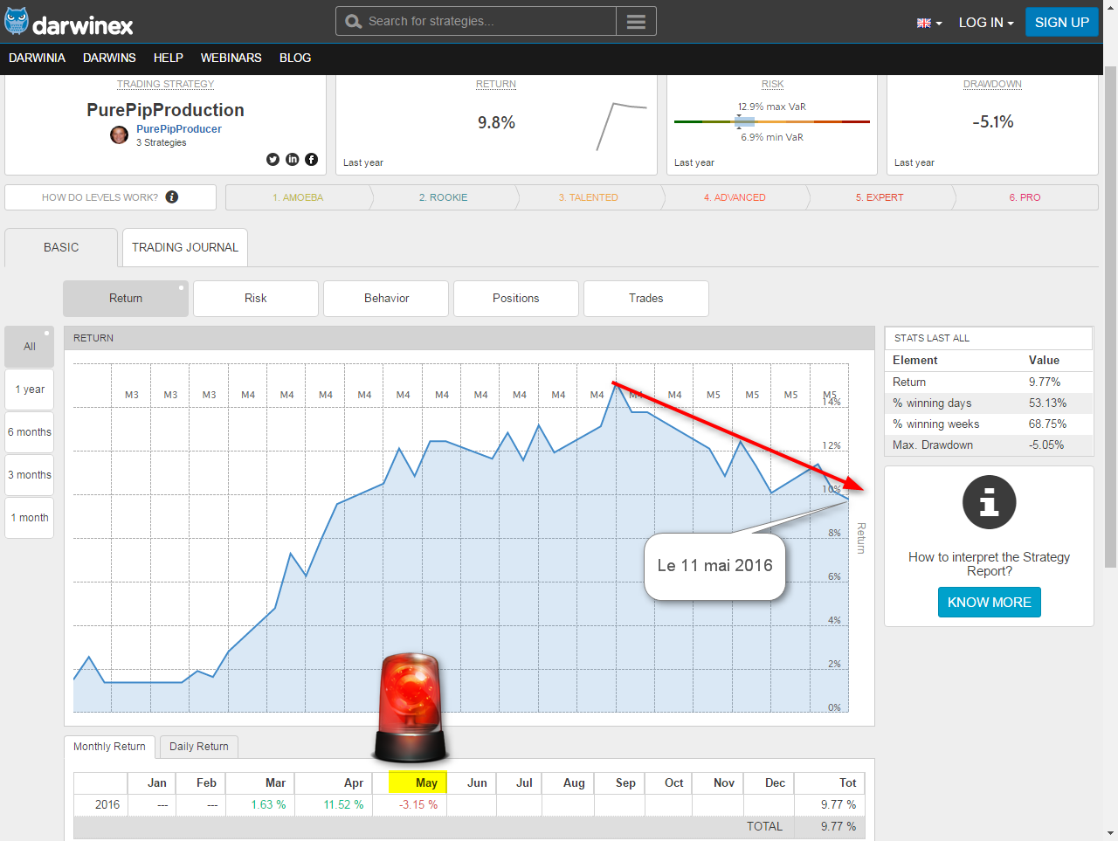
Task: Expand the LOG IN dropdown
Action: click(x=986, y=23)
